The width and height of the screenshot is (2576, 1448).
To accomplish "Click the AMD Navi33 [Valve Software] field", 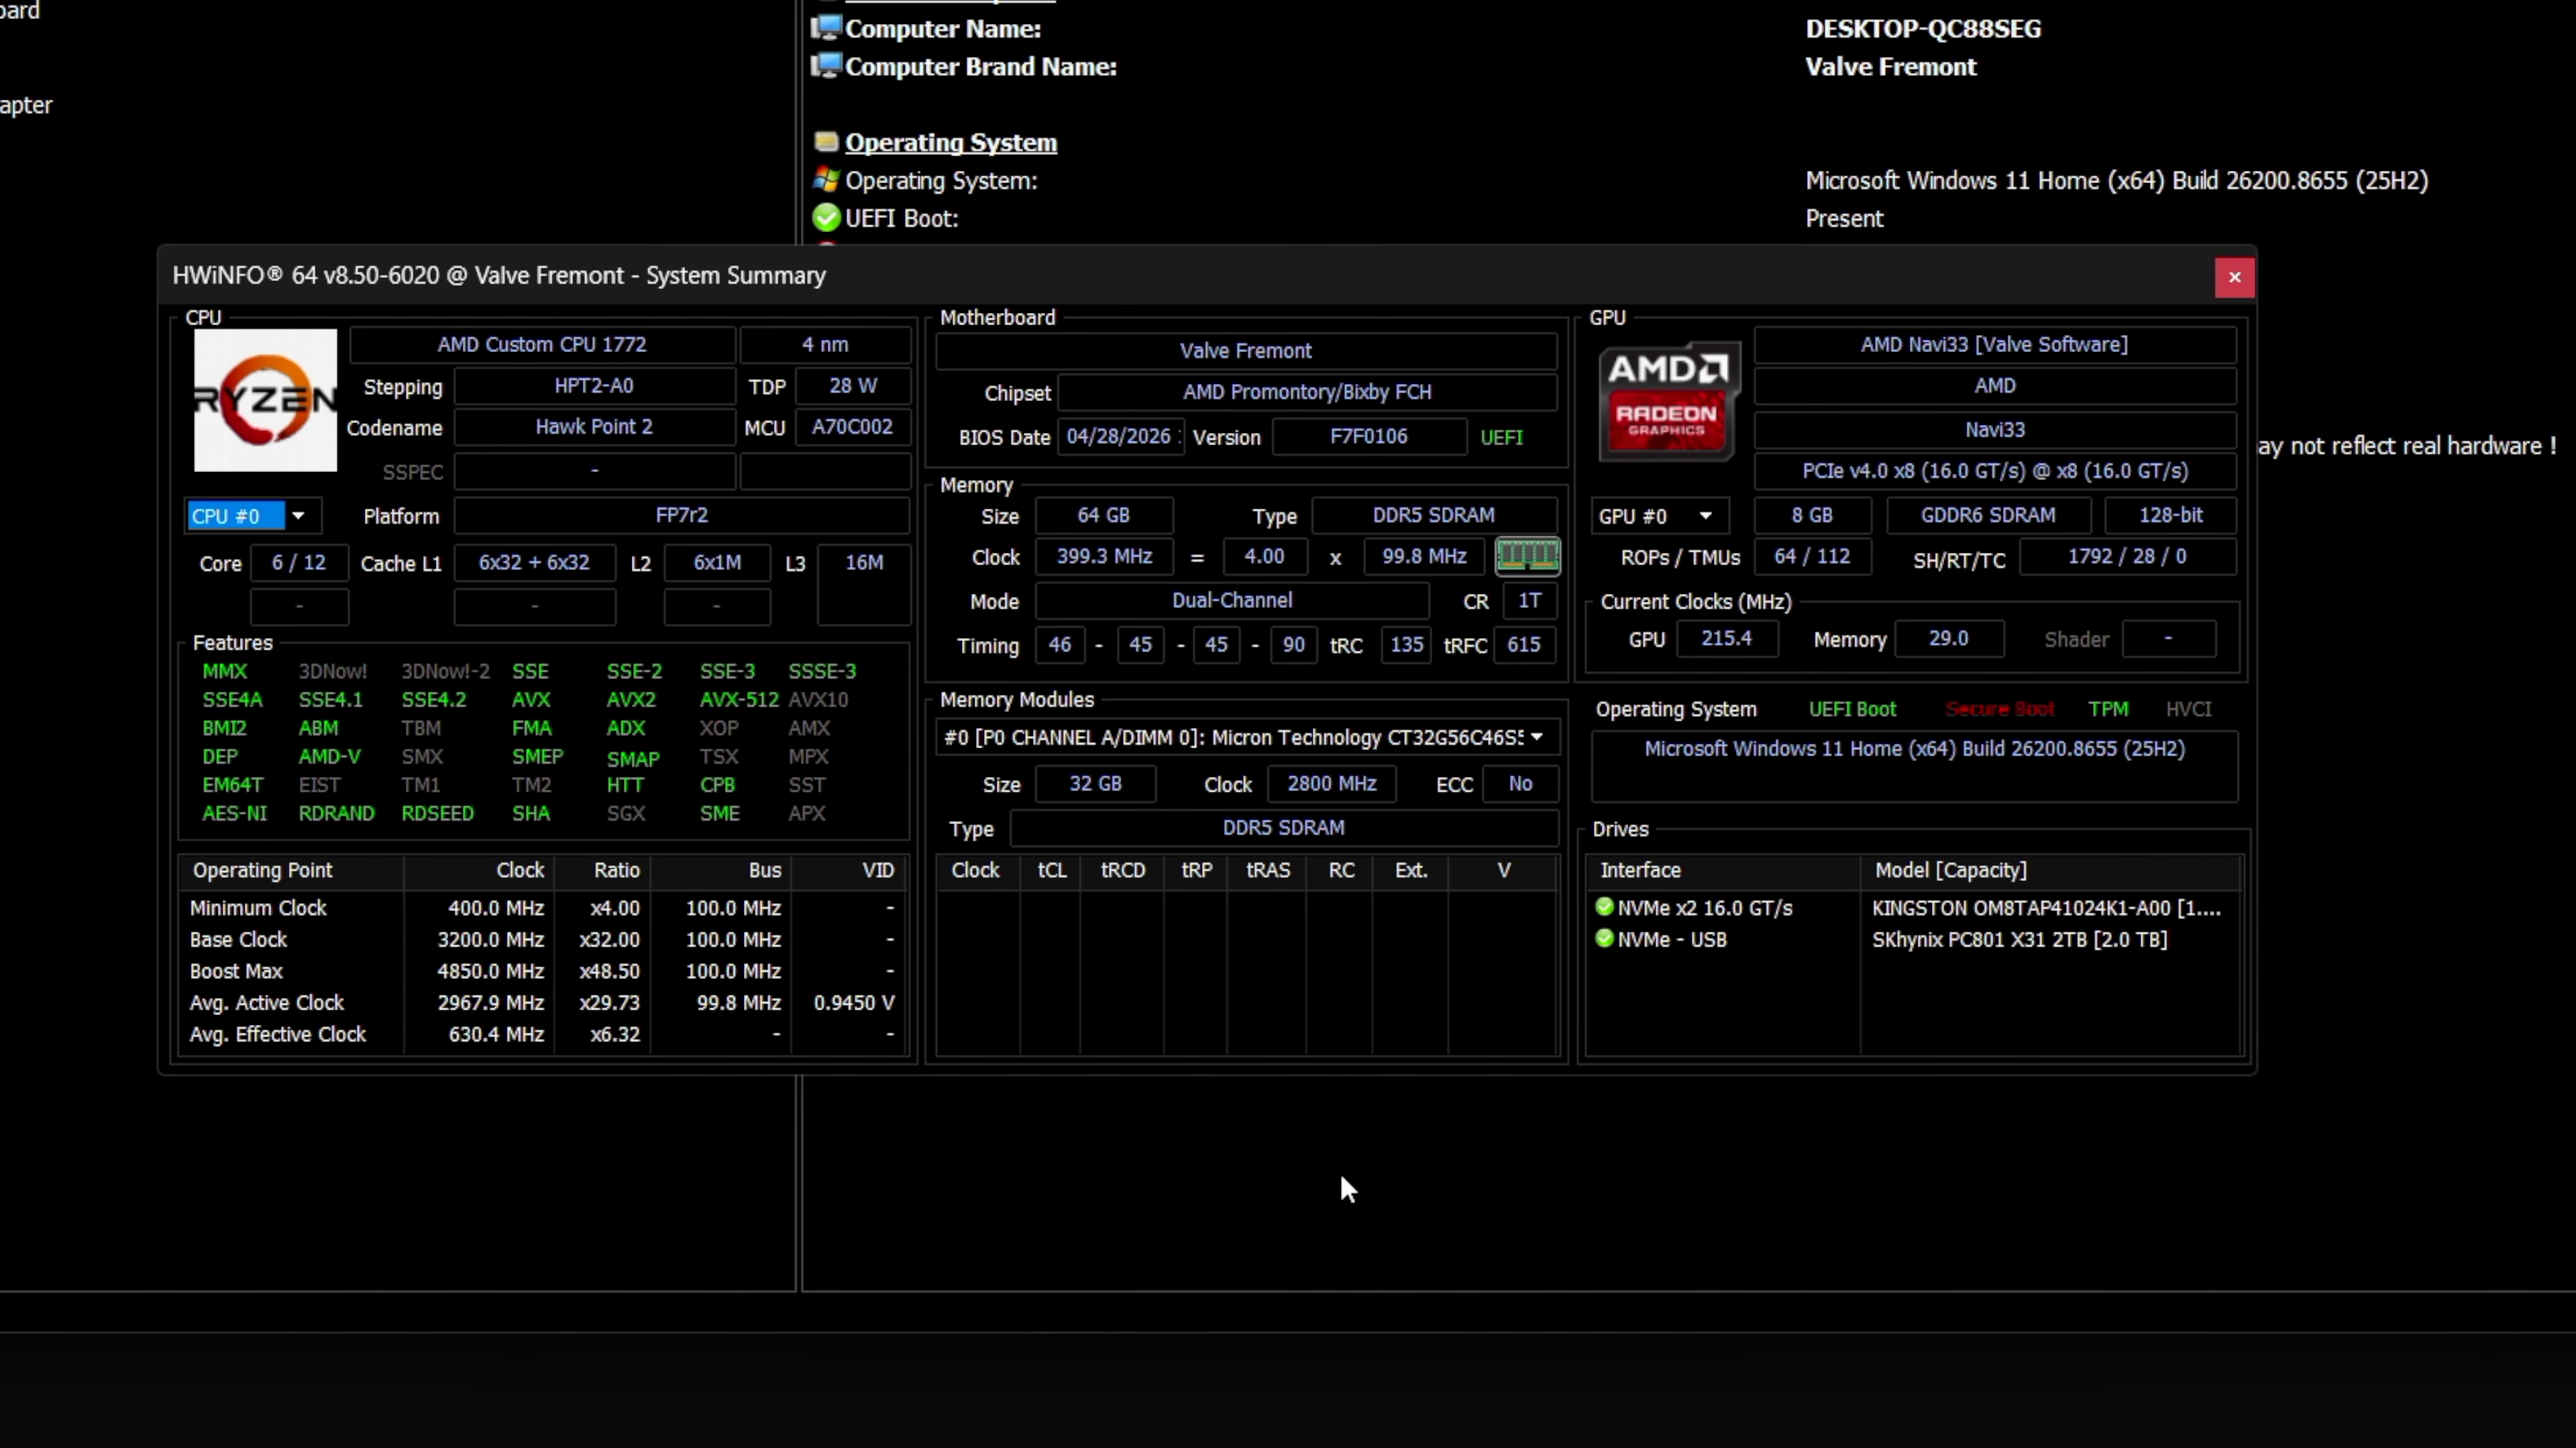I will [1994, 345].
